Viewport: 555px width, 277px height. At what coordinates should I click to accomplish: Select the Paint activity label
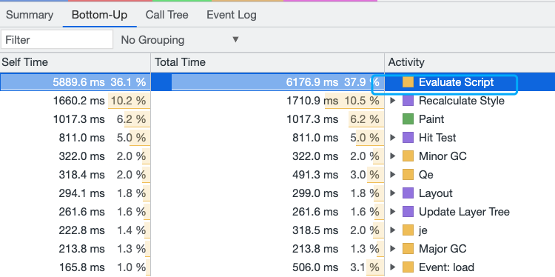tap(431, 119)
